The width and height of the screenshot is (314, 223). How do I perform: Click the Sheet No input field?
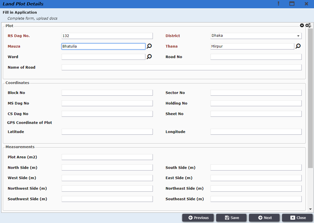click(x=256, y=114)
